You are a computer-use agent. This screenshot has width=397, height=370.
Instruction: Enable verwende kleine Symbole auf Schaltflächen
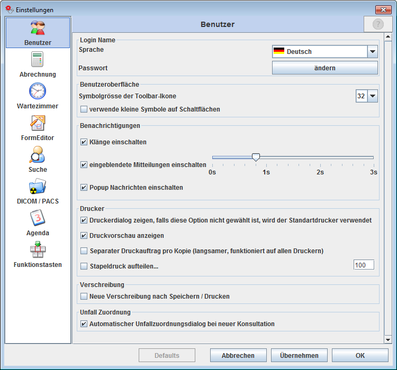[84, 109]
